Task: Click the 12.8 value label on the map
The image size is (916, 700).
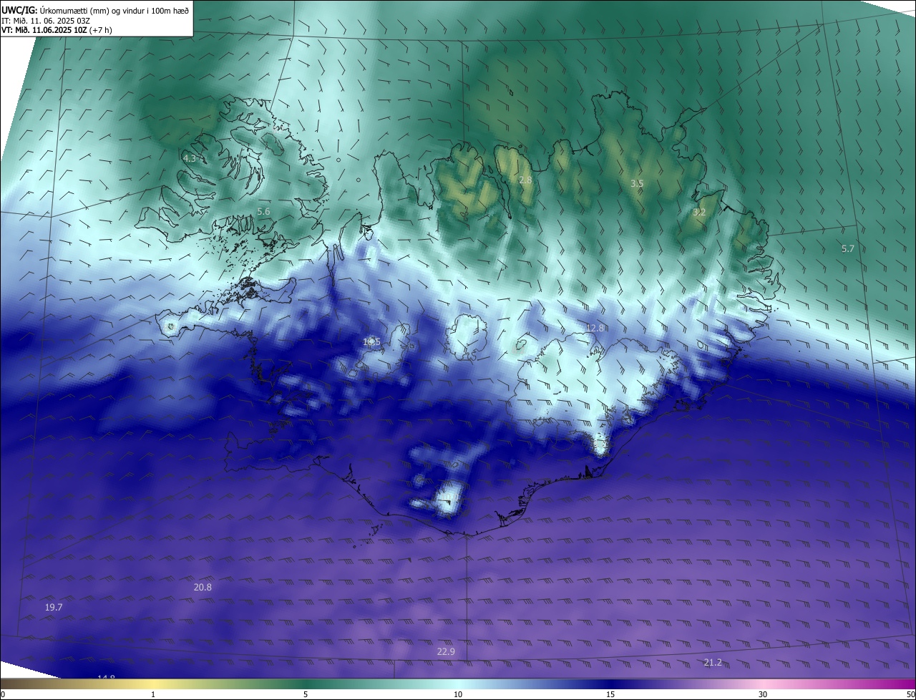Action: click(595, 328)
